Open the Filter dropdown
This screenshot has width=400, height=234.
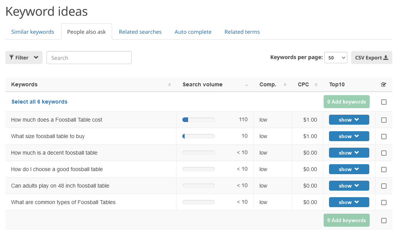point(24,58)
